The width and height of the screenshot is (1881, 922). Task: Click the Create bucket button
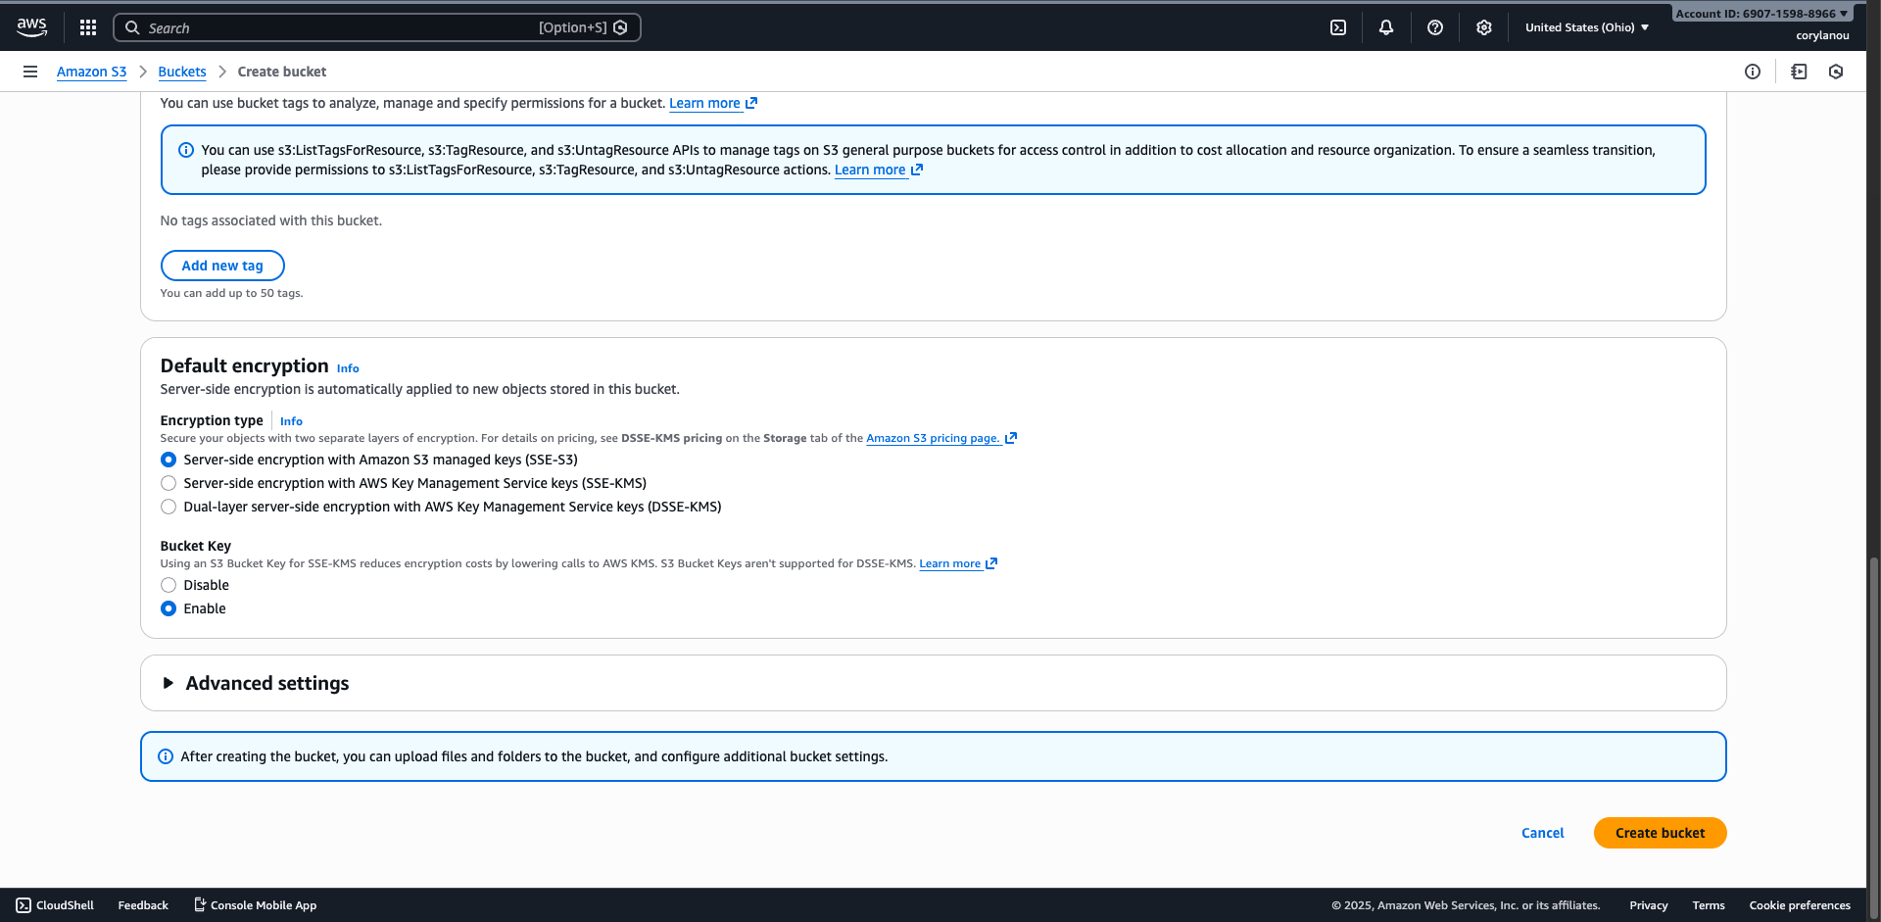(1659, 832)
